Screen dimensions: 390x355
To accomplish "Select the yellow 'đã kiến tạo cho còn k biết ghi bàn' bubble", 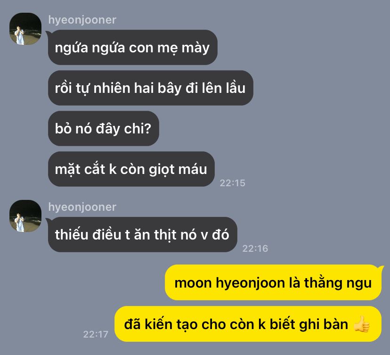I will (248, 324).
